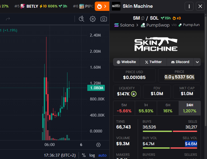Click the TXNS value 66,743
The image size is (207, 159).
tap(123, 127)
